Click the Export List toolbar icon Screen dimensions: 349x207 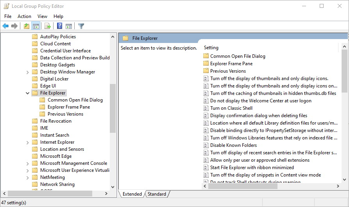coord(47,26)
